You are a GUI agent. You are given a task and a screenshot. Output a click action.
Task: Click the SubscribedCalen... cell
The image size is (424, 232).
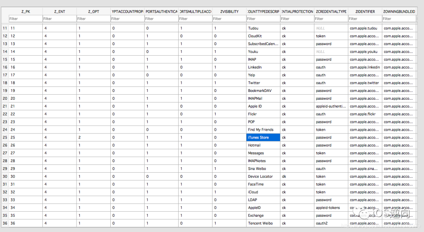pyautogui.click(x=263, y=44)
